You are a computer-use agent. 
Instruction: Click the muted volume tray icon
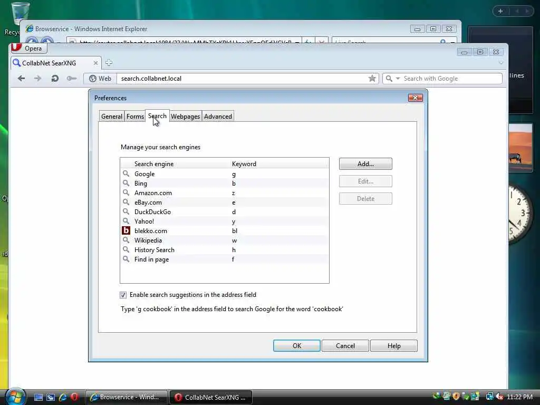(x=499, y=397)
